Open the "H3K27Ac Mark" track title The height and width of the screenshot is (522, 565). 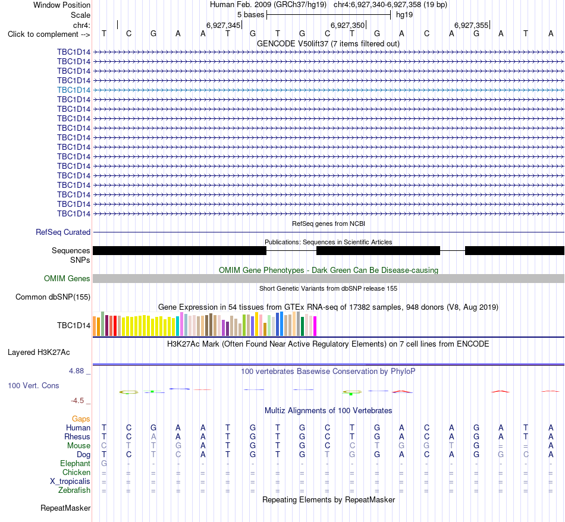tap(328, 344)
